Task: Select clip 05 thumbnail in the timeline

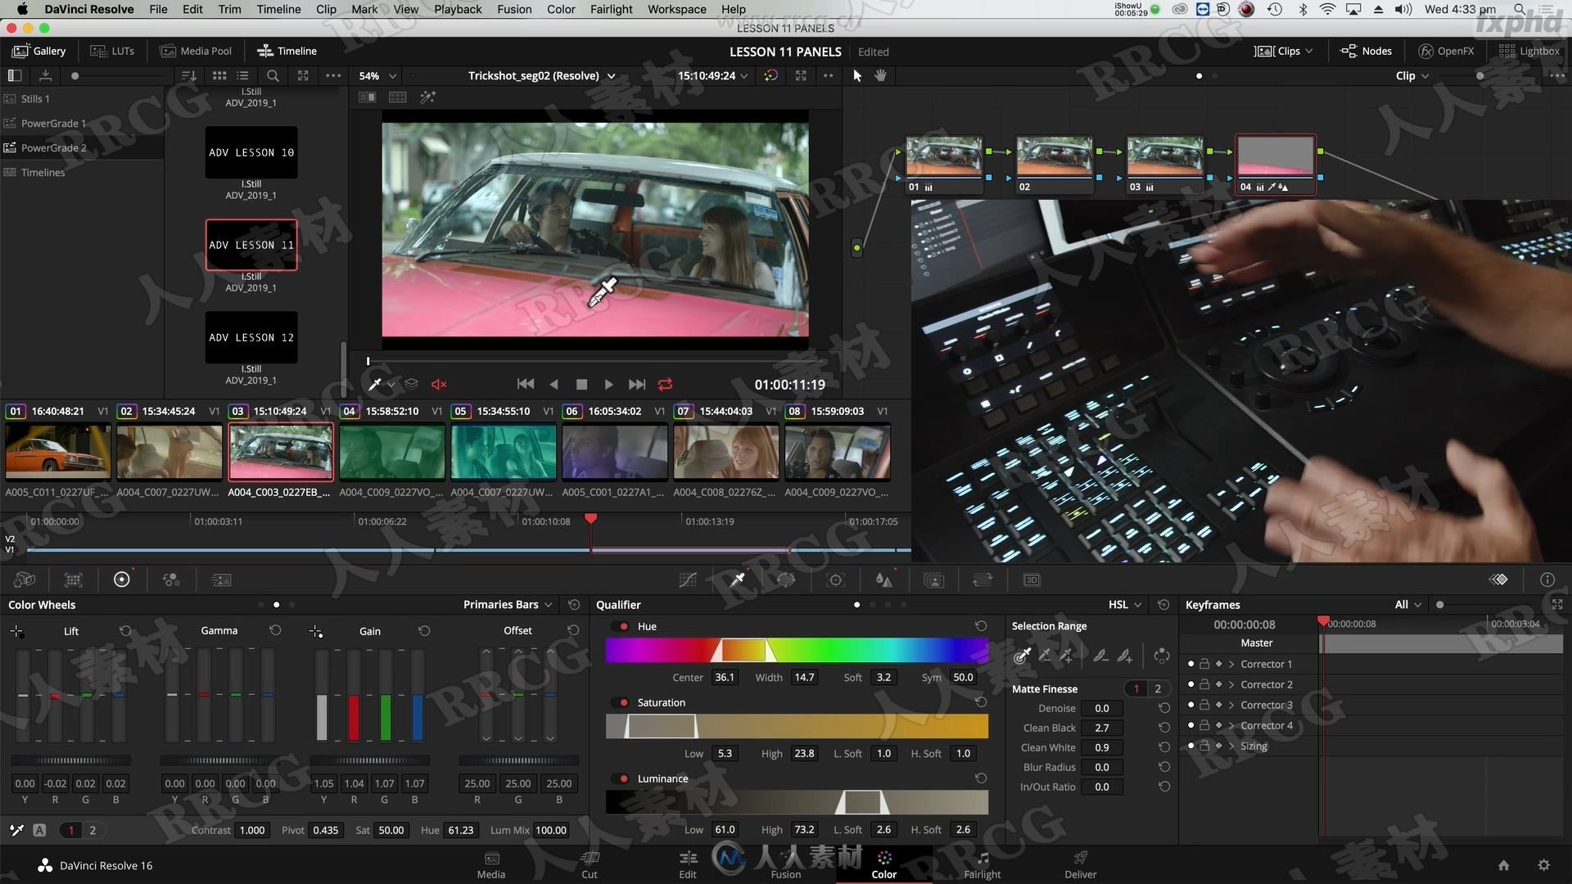Action: (504, 451)
